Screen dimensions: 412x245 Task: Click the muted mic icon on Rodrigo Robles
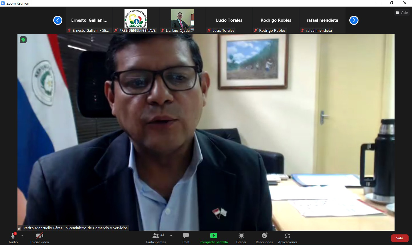pos(256,30)
